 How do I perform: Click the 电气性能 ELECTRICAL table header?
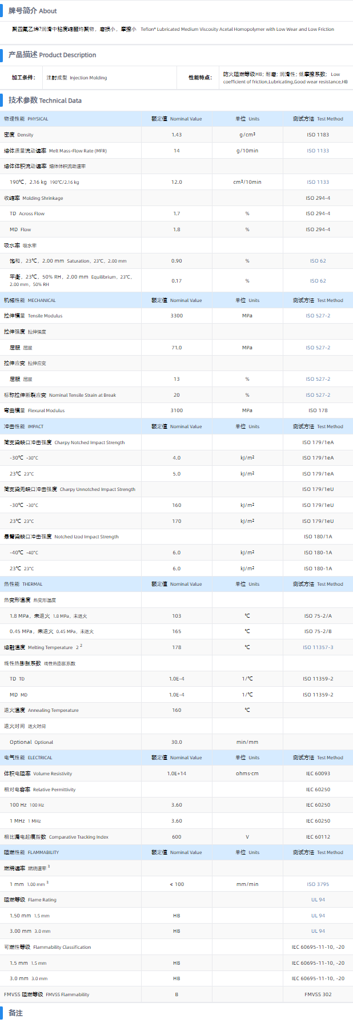[28, 758]
